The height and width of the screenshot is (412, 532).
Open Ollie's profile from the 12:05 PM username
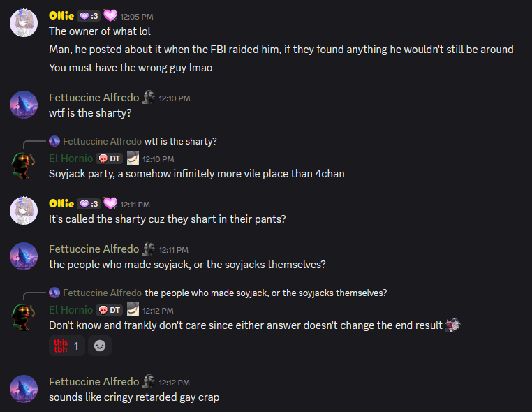(x=60, y=15)
